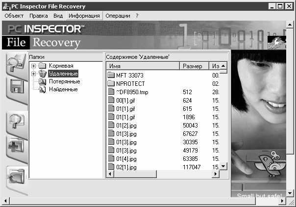Click the magnifier find icon in sidebar

(x=15, y=121)
